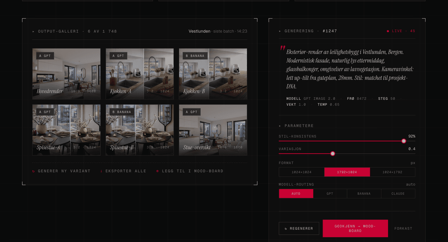Image resolution: width=448 pixels, height=242 pixels.
Task: Adjust the Stil-konsistens slider handle
Action: [x=404, y=141]
